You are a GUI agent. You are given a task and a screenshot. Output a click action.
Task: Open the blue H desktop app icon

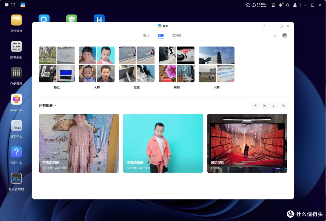(99, 18)
